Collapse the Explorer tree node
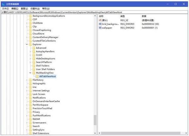Image resolution: width=189 pixels, height=136 pixels. tap(27, 44)
